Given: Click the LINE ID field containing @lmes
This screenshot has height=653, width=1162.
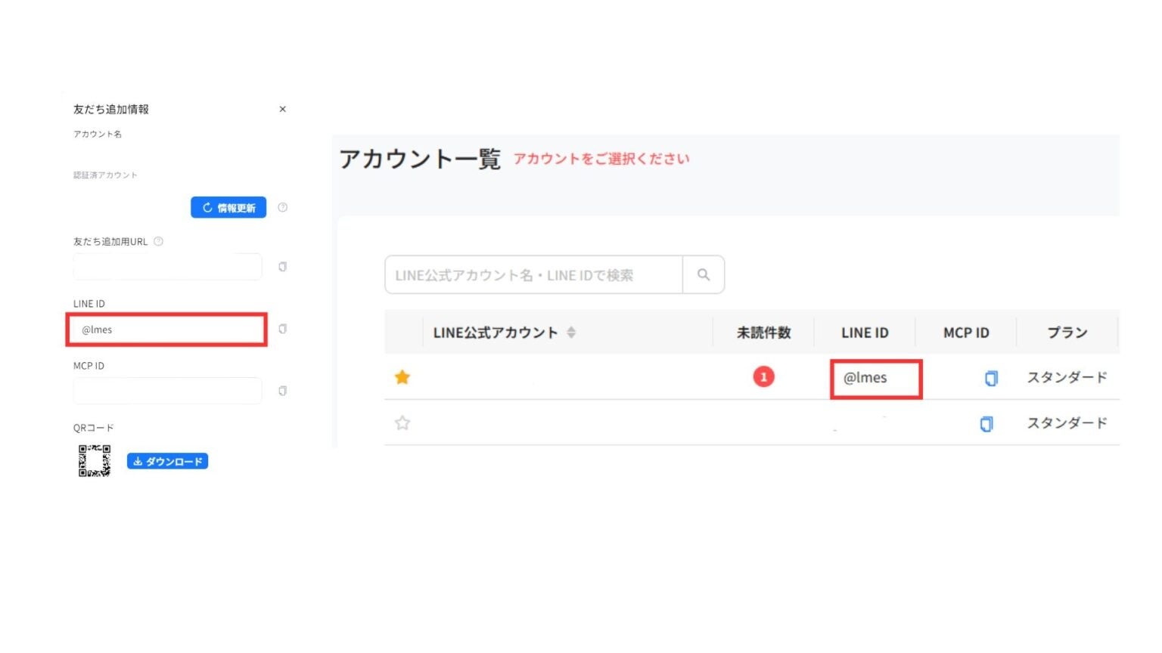Looking at the screenshot, I should coord(167,330).
